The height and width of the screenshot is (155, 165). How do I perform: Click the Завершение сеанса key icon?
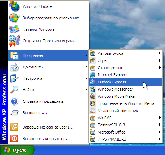[x=14, y=127]
